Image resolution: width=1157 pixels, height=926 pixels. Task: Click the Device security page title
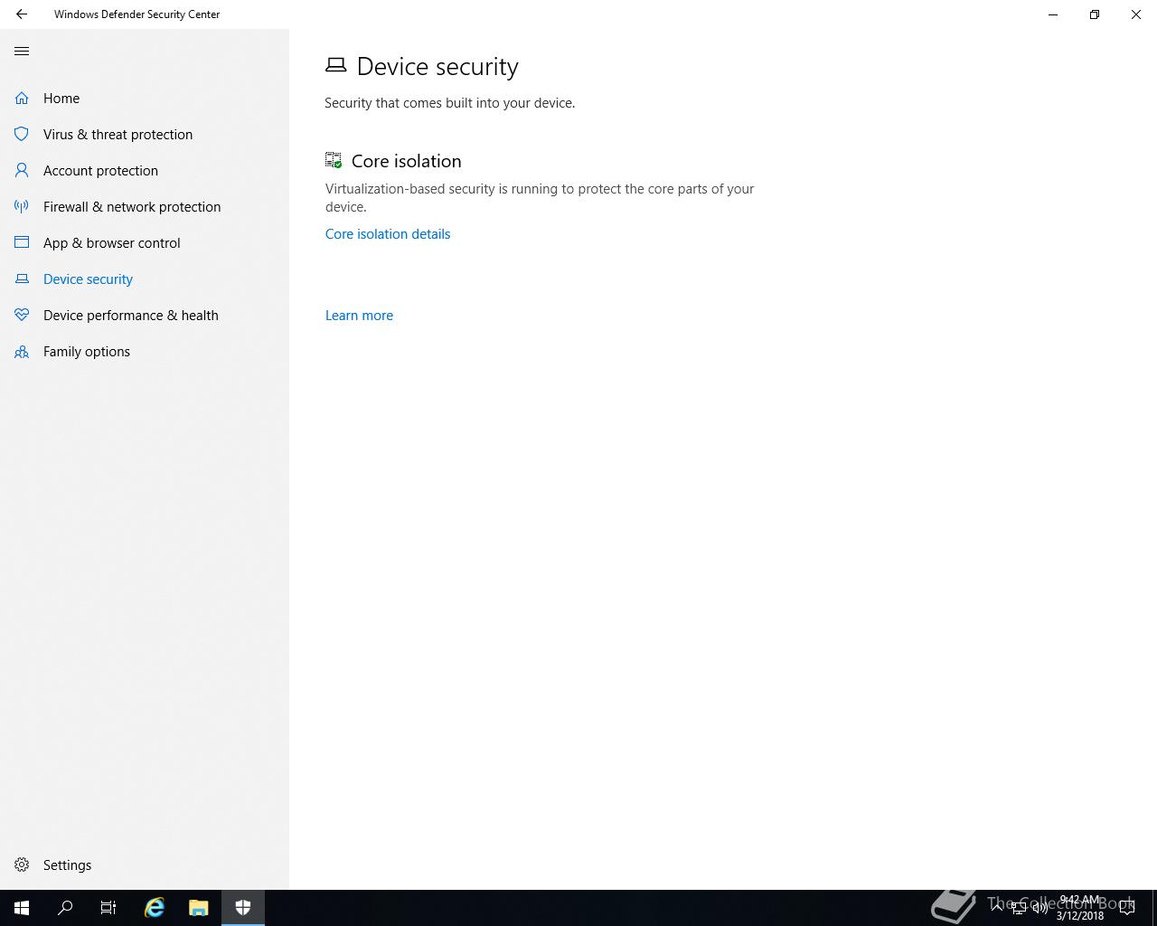[437, 66]
